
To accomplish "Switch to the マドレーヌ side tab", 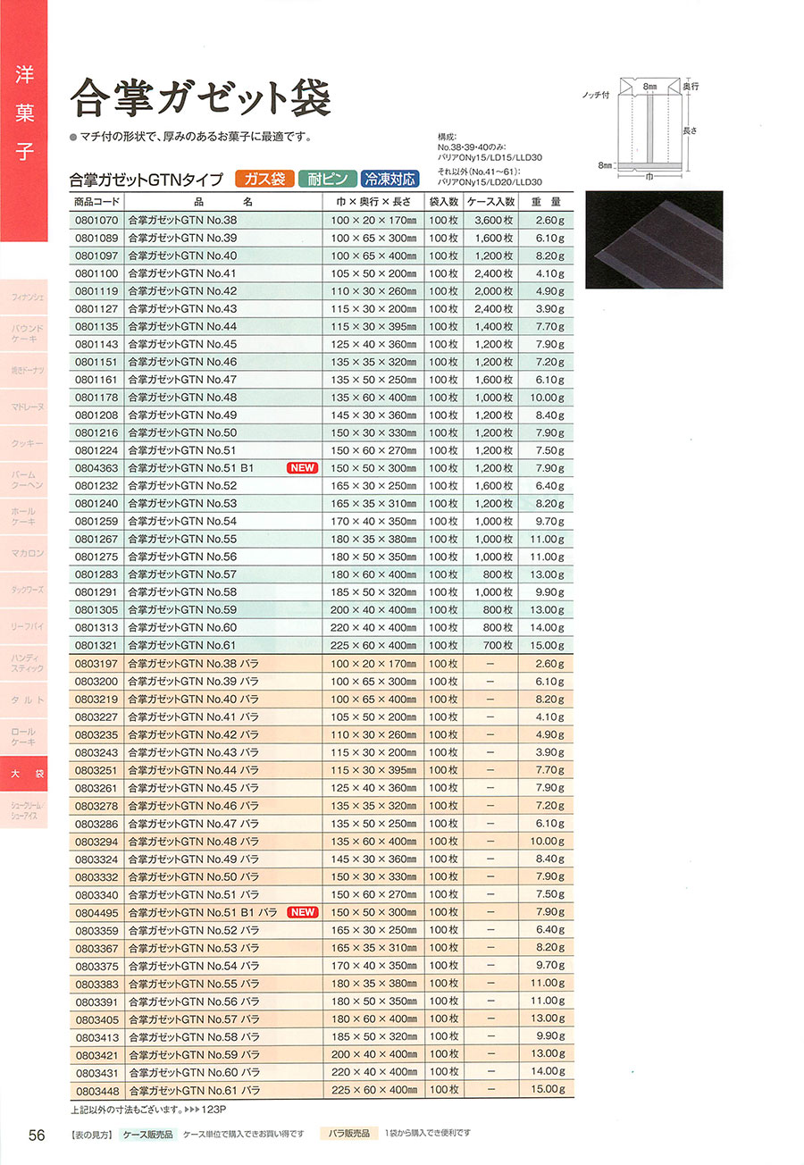I will pos(23,406).
